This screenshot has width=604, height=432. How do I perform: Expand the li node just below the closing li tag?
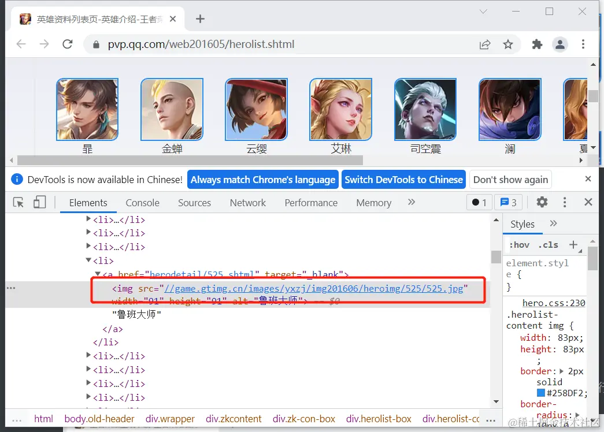pyautogui.click(x=88, y=355)
